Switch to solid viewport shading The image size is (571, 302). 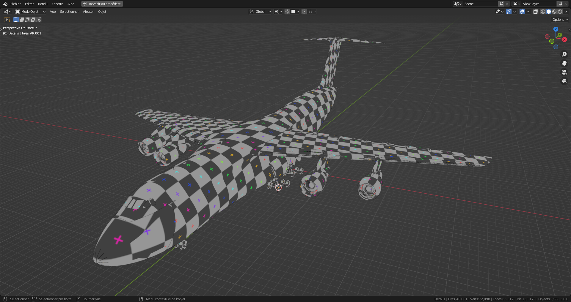click(x=549, y=12)
